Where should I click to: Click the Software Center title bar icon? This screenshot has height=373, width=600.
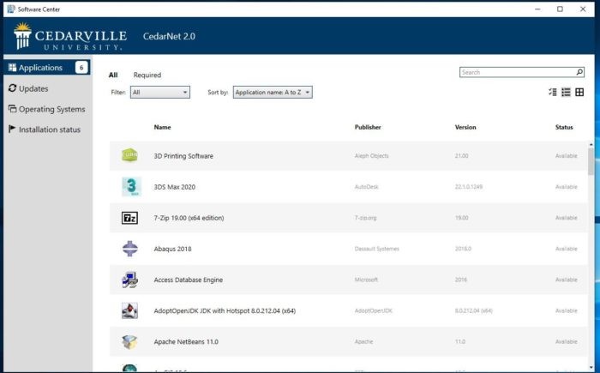click(11, 9)
